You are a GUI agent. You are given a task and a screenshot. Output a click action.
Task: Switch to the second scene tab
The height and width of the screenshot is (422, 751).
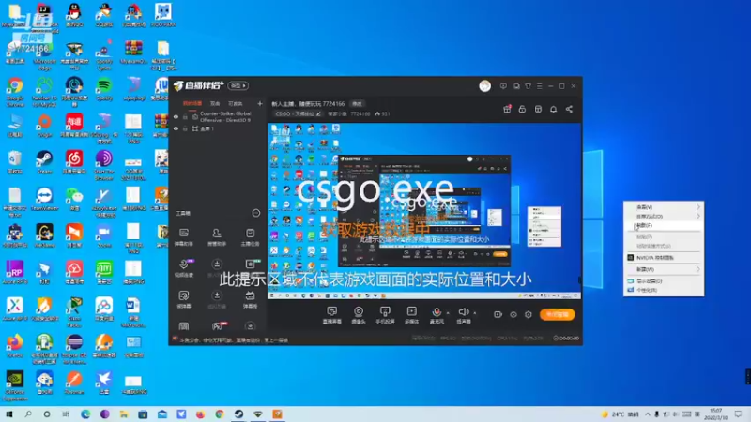pyautogui.click(x=215, y=103)
